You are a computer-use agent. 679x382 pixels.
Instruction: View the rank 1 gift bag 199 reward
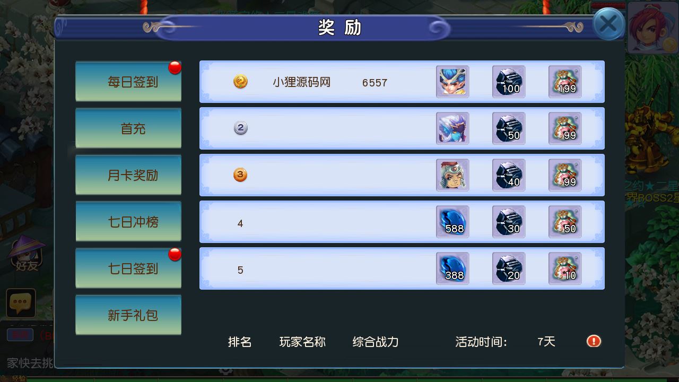tap(565, 82)
